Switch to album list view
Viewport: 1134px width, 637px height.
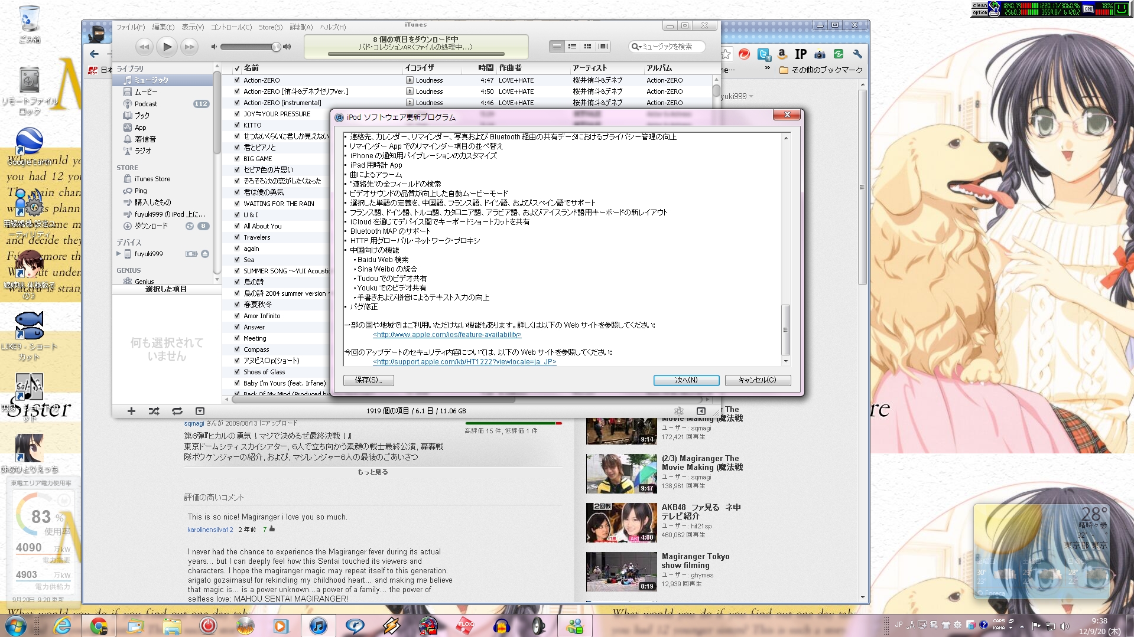pyautogui.click(x=572, y=46)
